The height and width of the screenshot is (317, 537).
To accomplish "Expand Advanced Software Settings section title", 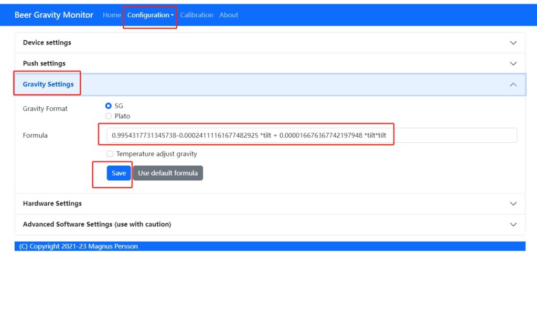I will point(97,224).
